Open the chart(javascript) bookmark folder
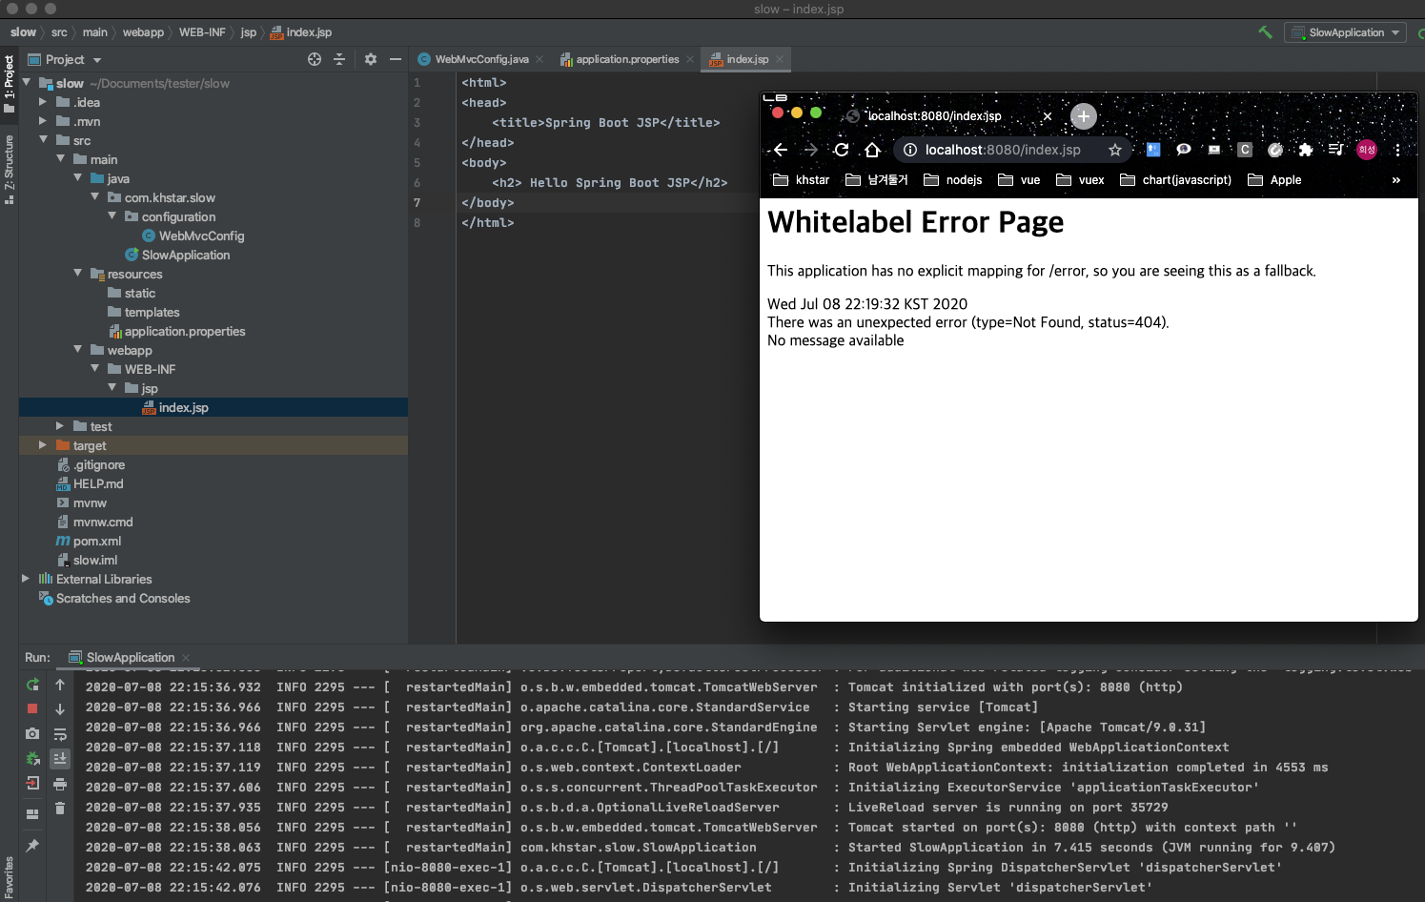 [1175, 179]
